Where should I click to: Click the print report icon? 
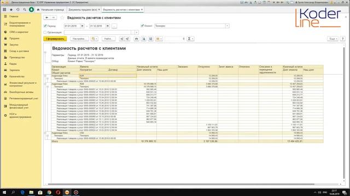coord(136,39)
